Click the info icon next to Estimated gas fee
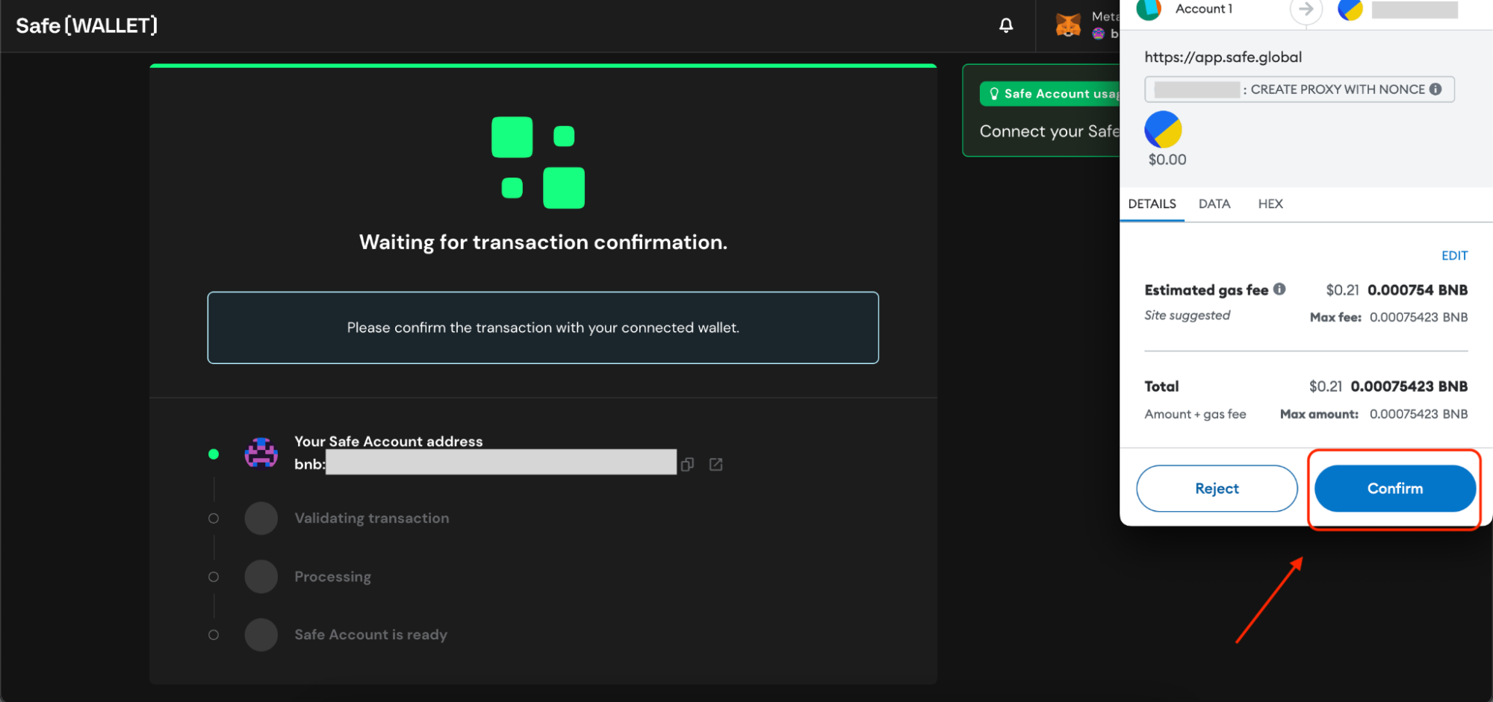Viewport: 1493px width, 702px height. 1279,289
